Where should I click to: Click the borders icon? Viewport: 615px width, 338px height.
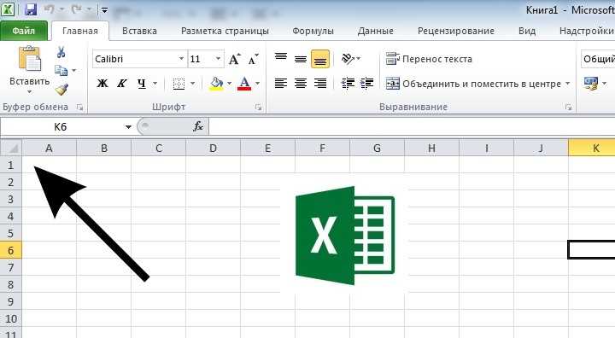point(179,84)
